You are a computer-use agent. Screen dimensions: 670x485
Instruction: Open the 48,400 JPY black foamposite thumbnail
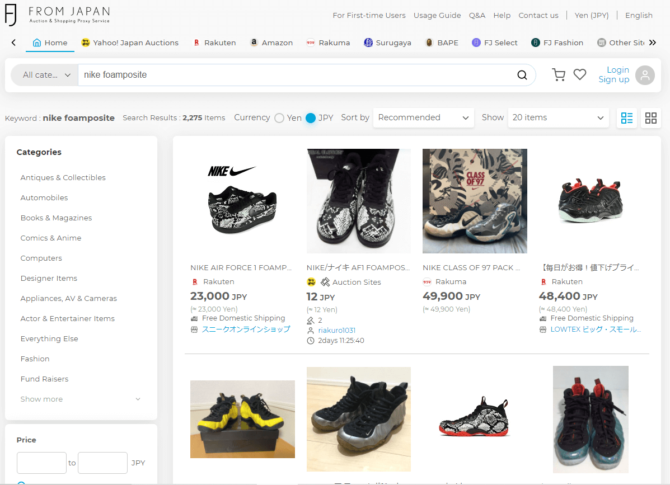[x=591, y=201]
